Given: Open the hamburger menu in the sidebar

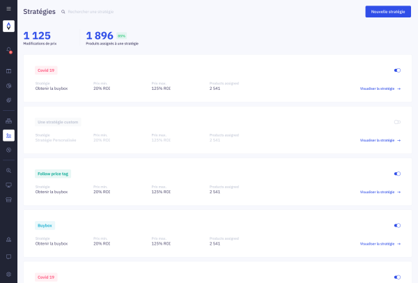Looking at the screenshot, I should point(8,9).
